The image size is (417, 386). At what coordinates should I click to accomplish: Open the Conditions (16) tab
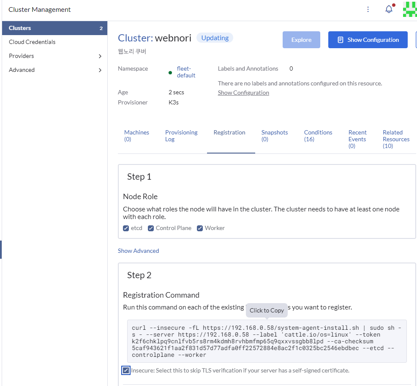tap(318, 136)
